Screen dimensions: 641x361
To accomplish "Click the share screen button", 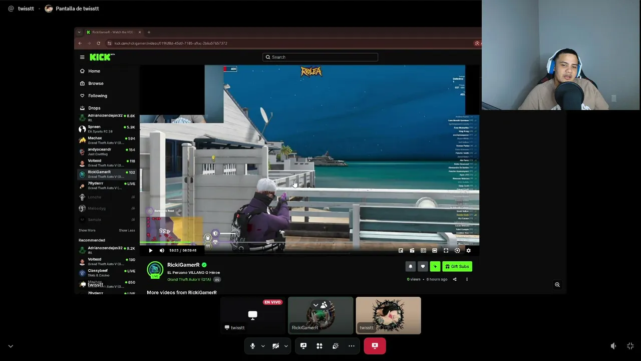I will coord(303,346).
